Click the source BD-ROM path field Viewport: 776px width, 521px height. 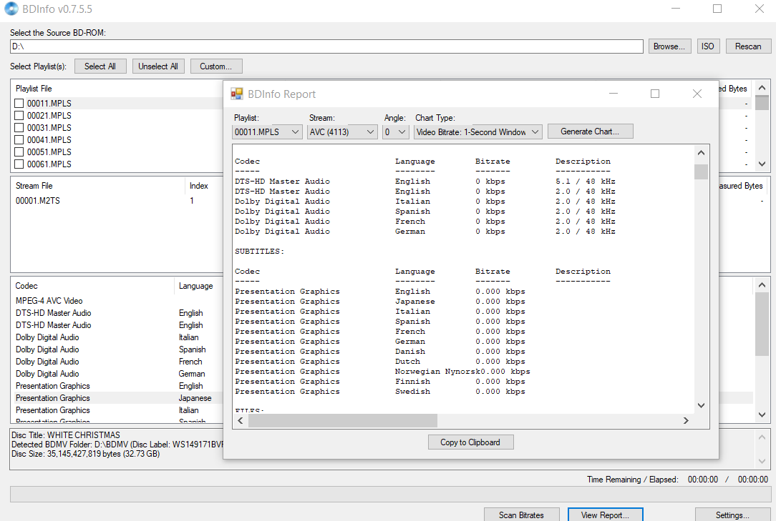click(326, 46)
